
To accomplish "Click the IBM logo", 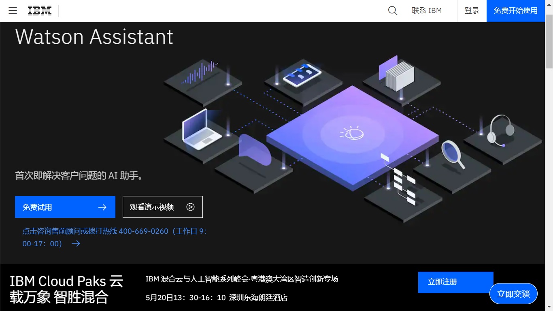I will click(40, 11).
